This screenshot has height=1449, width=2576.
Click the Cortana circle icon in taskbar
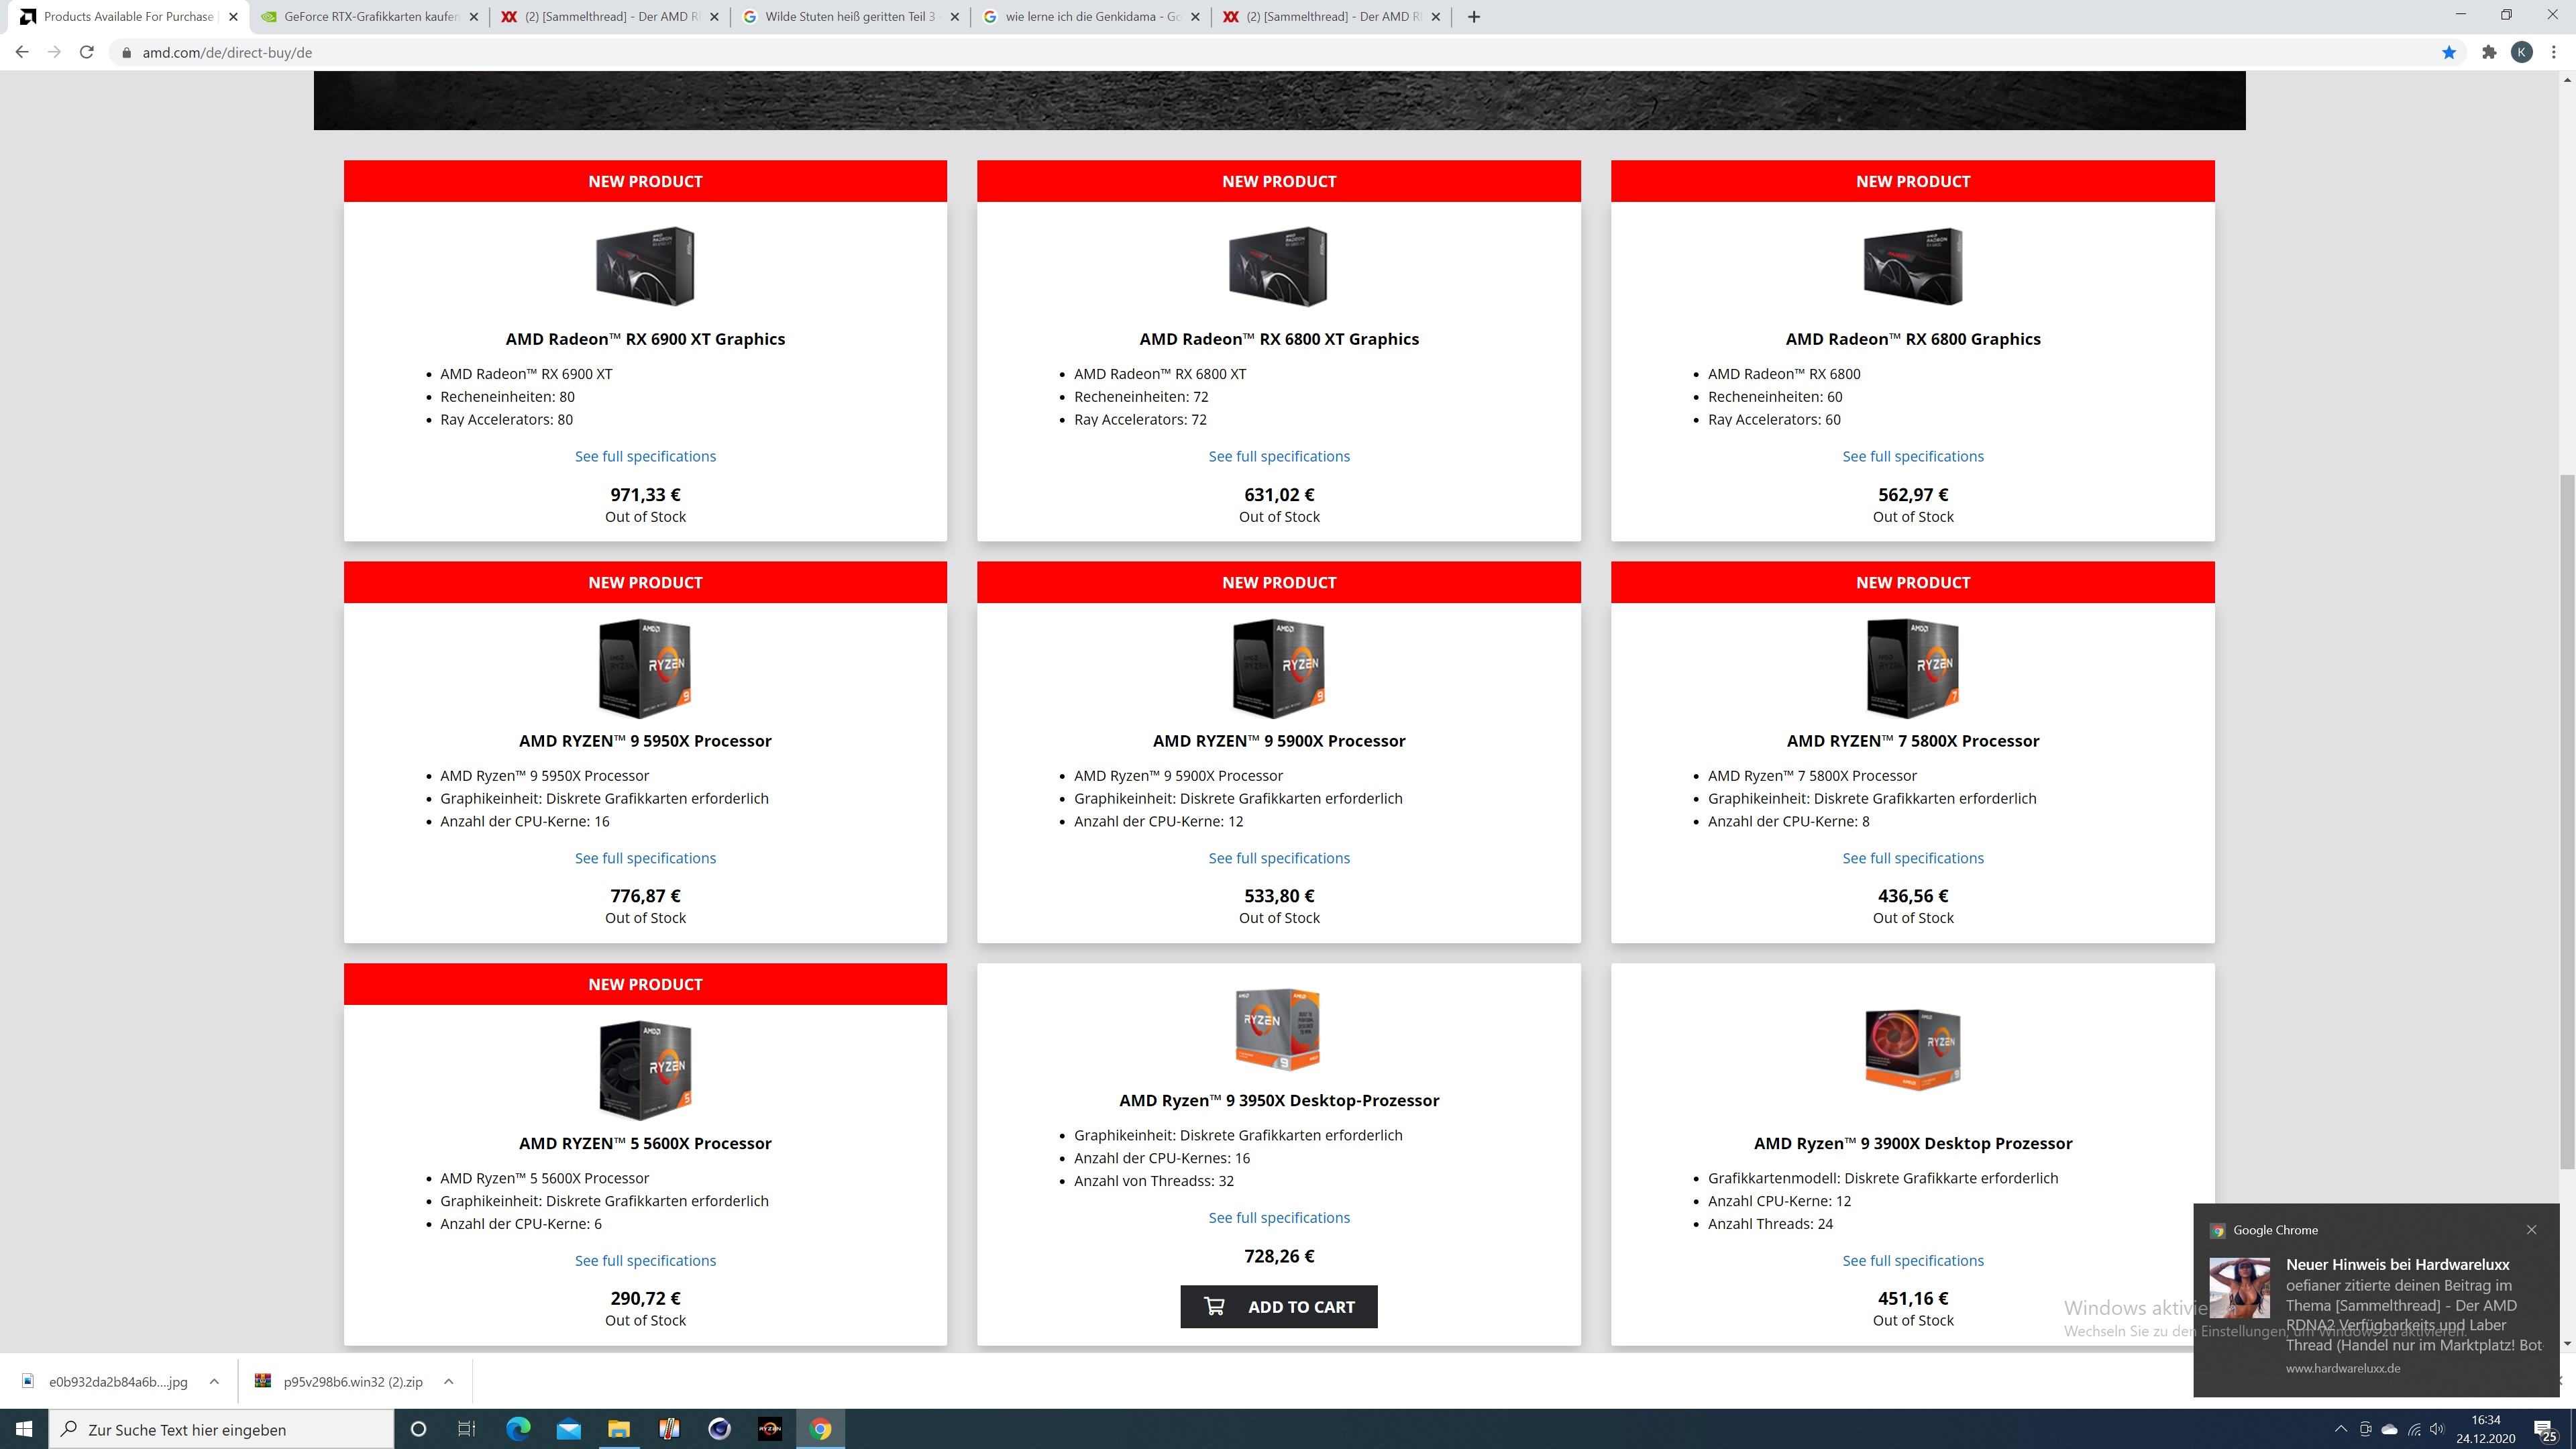pos(418,1429)
